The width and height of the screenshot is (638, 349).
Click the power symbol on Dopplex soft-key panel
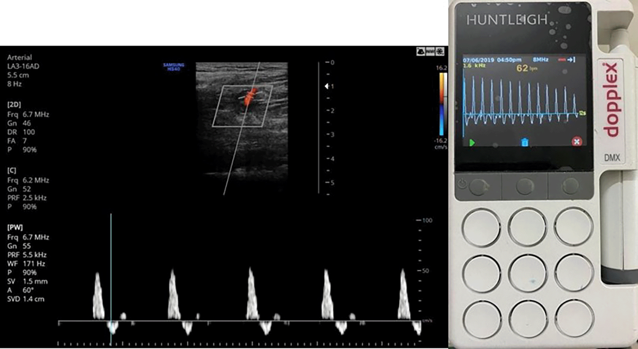tap(462, 183)
